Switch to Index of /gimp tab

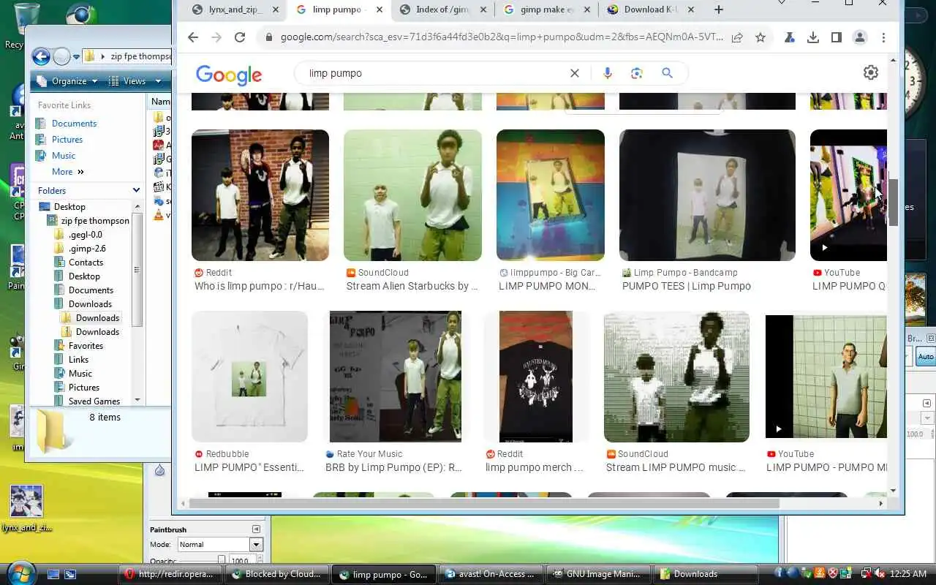click(443, 10)
